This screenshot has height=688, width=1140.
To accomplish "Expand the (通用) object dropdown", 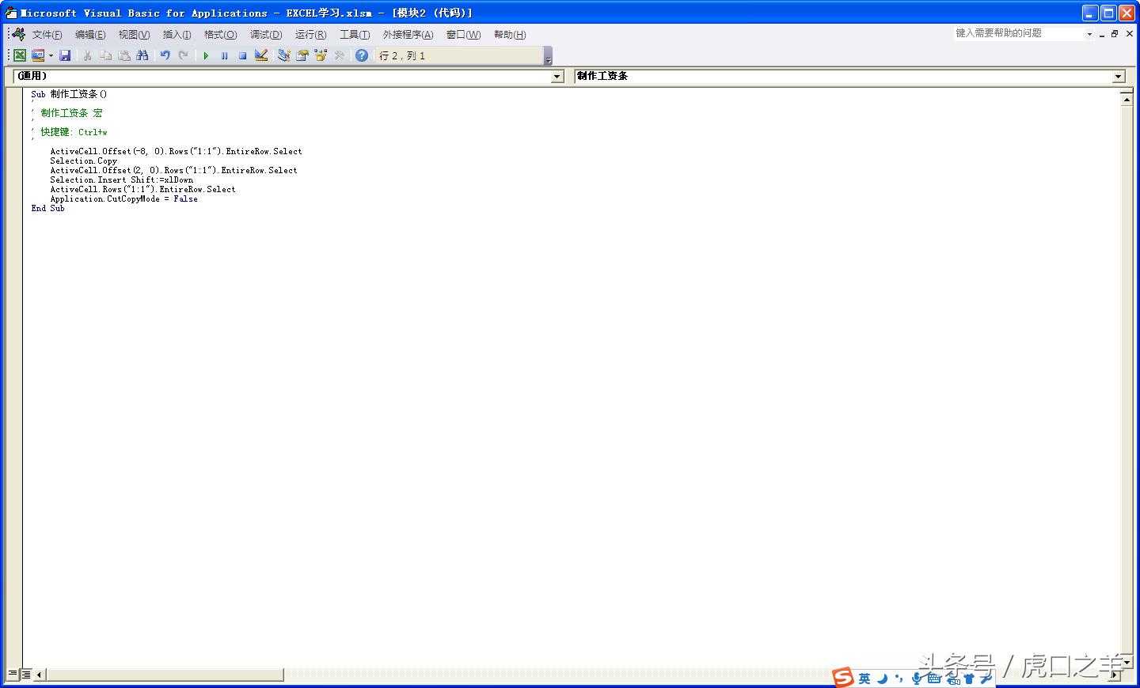I will coord(557,77).
